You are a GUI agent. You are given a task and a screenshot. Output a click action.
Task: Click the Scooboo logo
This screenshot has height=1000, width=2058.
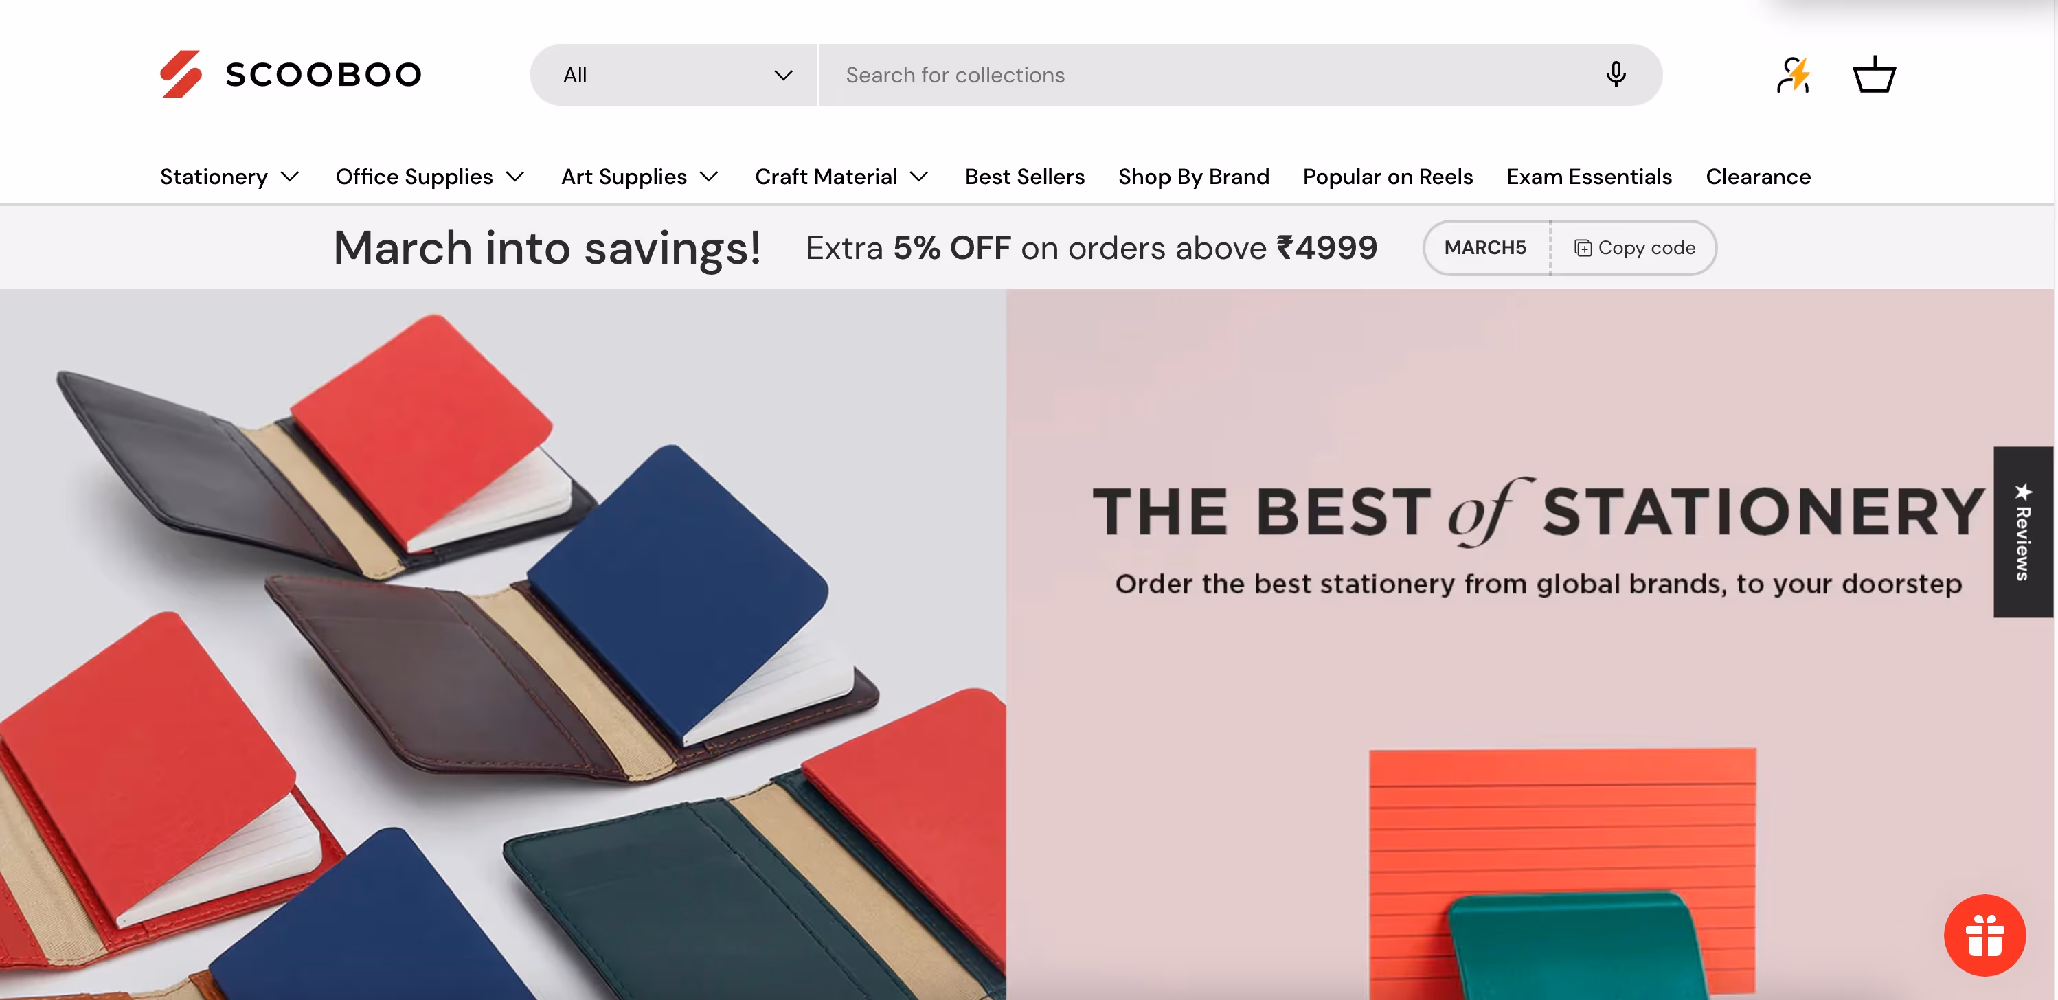(x=291, y=74)
